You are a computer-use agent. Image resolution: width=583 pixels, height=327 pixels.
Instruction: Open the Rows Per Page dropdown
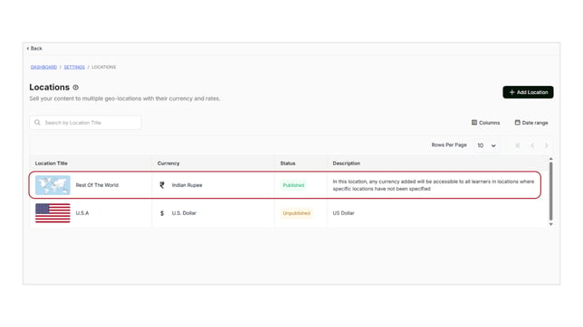click(x=486, y=145)
